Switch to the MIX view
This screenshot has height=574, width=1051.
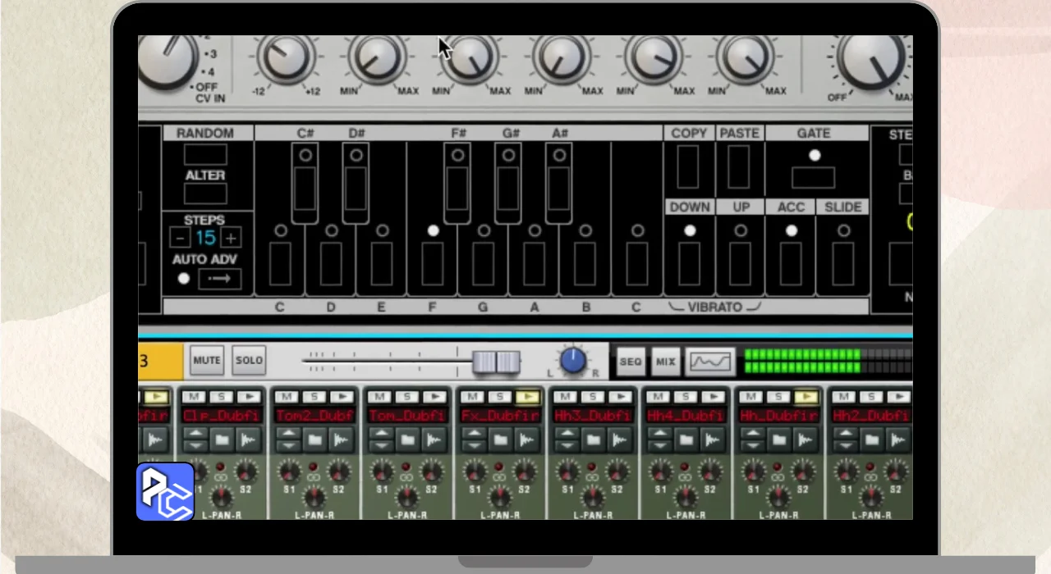(665, 361)
